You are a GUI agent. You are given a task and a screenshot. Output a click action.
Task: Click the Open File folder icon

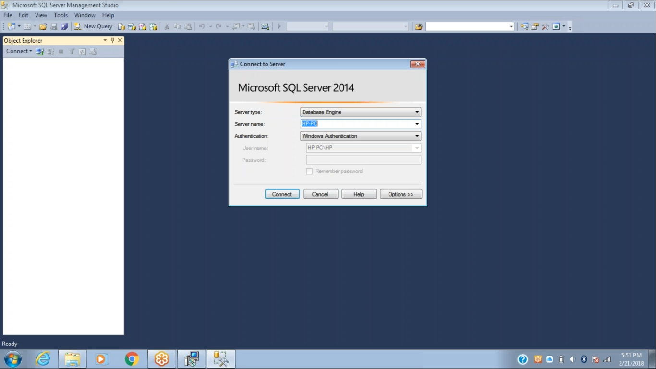pos(43,26)
